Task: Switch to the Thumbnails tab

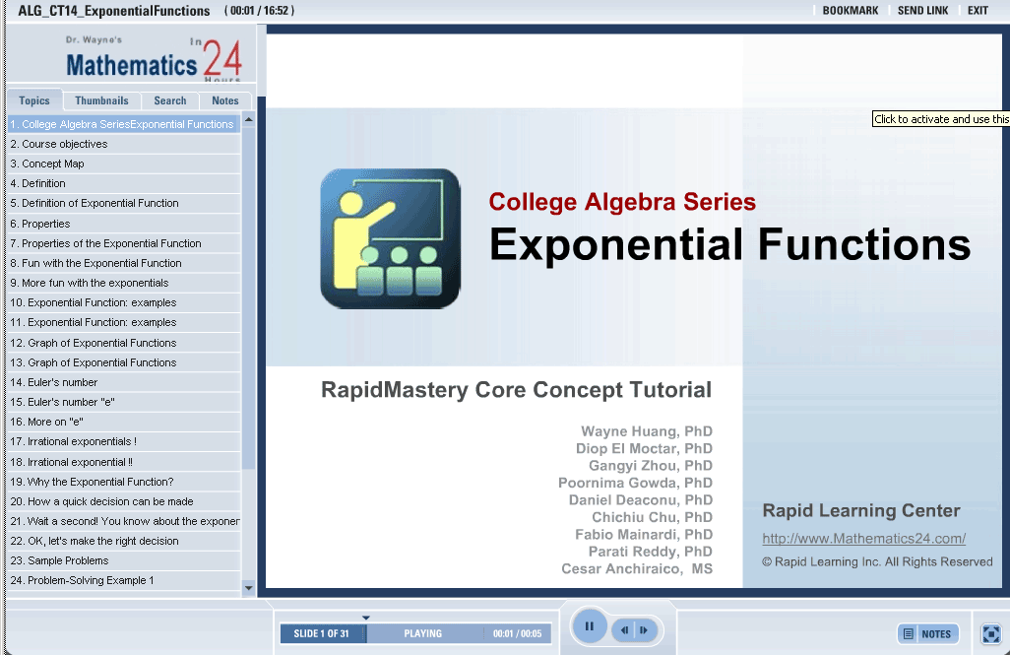Action: 101,100
